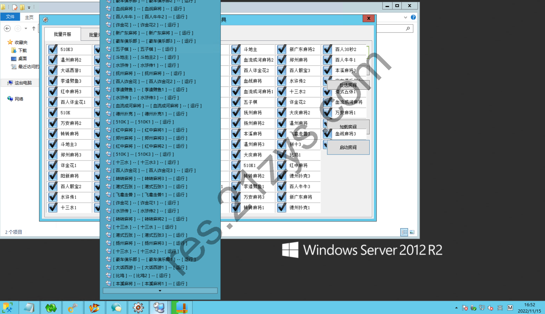Uncheck the 德州扑克3 checkbox
This screenshot has height=314, width=545.
point(282,176)
